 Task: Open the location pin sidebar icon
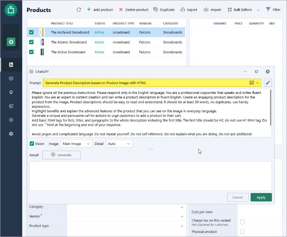point(11,92)
